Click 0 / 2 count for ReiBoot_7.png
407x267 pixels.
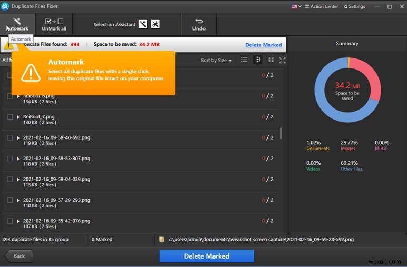click(268, 117)
